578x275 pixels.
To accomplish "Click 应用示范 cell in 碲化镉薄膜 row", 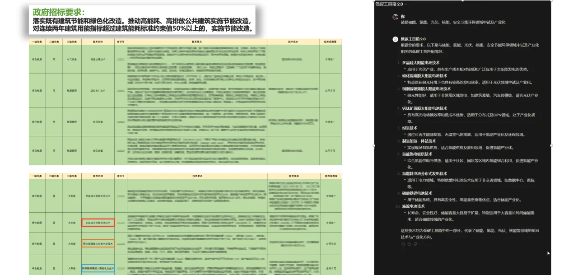I will click(330, 243).
